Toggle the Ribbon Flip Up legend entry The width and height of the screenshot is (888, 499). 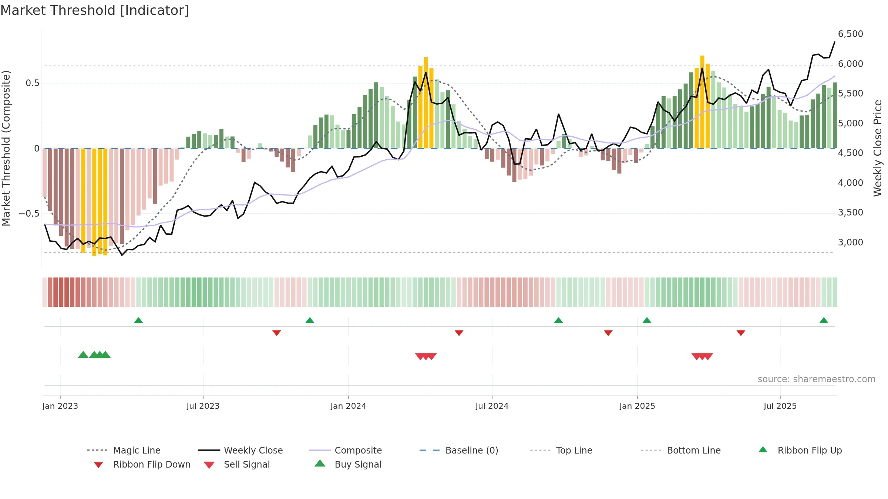pos(800,450)
